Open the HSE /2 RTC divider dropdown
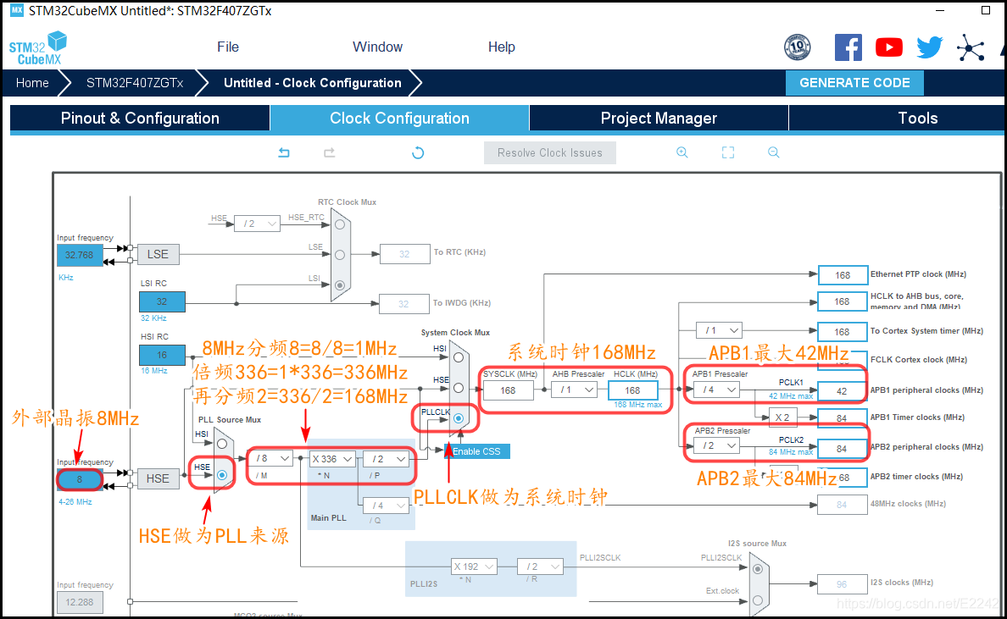Viewport: 1007px width, 619px height. (258, 224)
